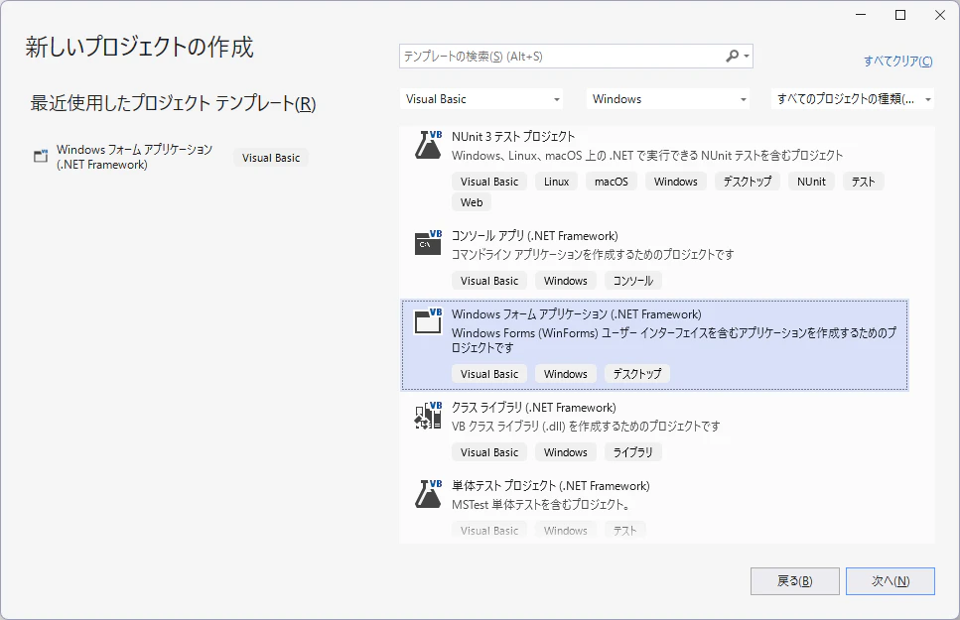The height and width of the screenshot is (620, 960).
Task: Click すべてクリア link
Action: click(897, 62)
